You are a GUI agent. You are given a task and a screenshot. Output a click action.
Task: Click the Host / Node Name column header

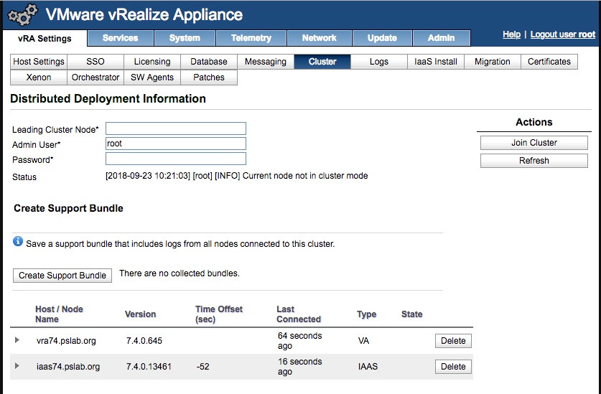coord(59,314)
